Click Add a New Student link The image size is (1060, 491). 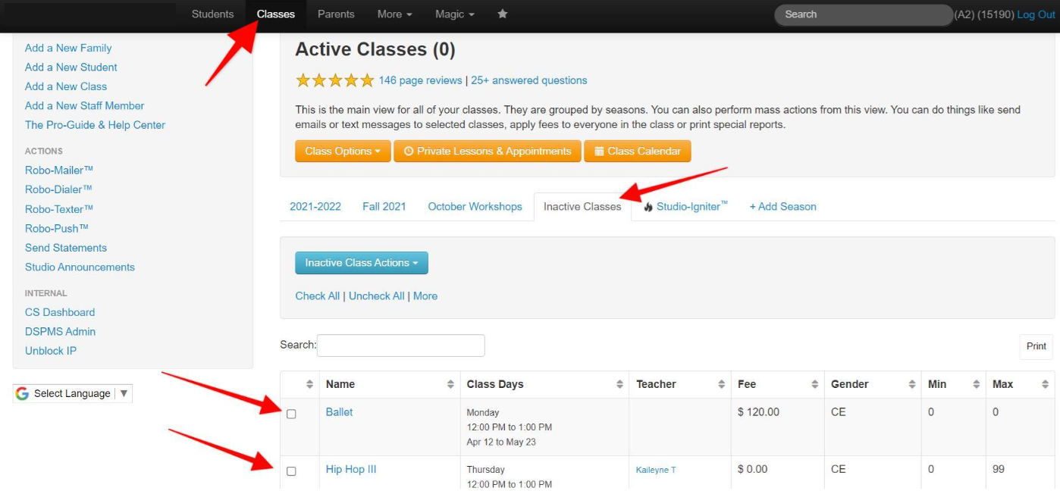tap(71, 67)
